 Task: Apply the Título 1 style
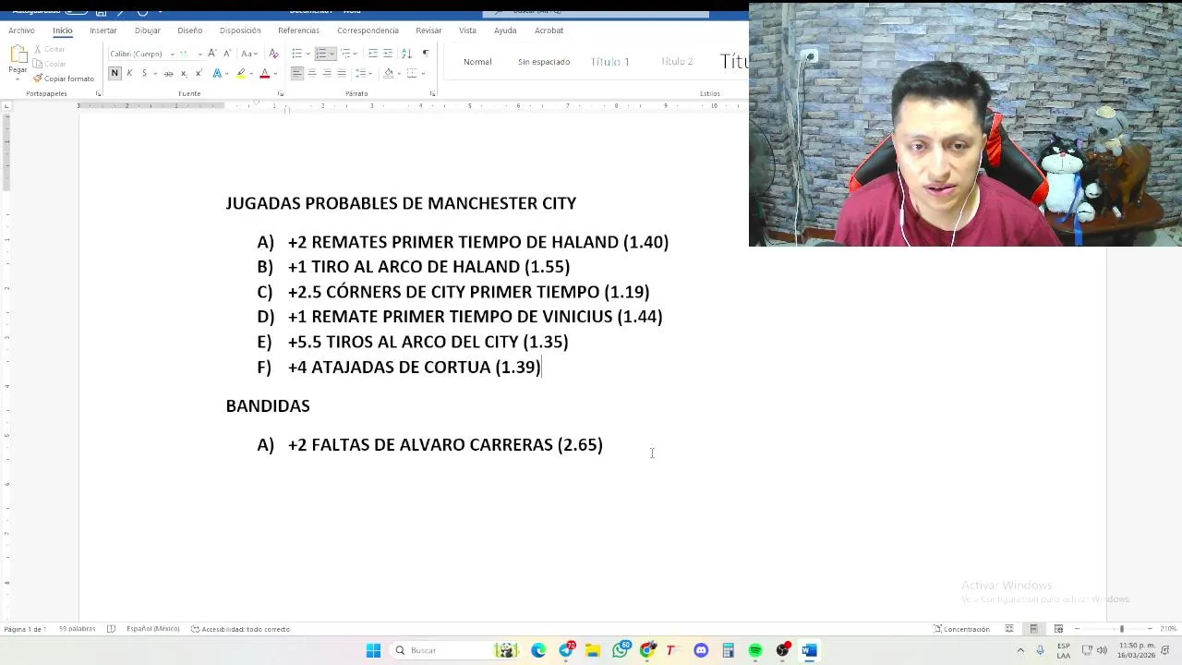[610, 62]
